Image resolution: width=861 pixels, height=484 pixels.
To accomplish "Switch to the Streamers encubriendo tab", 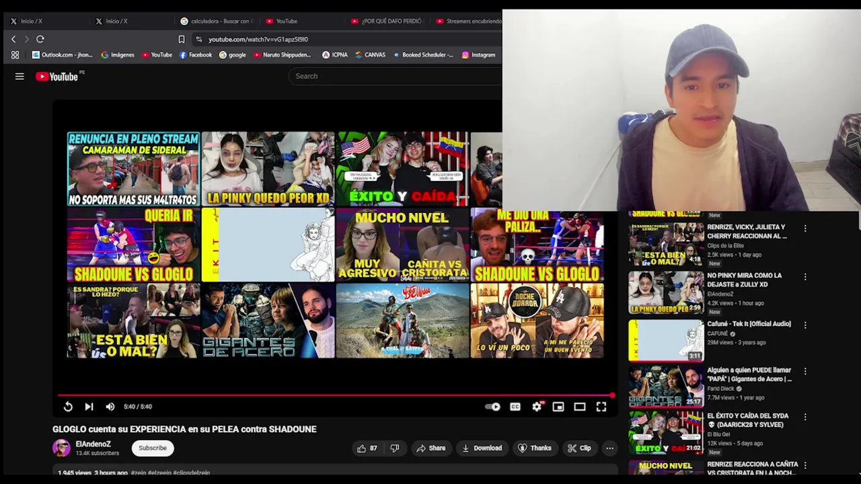I will click(468, 21).
